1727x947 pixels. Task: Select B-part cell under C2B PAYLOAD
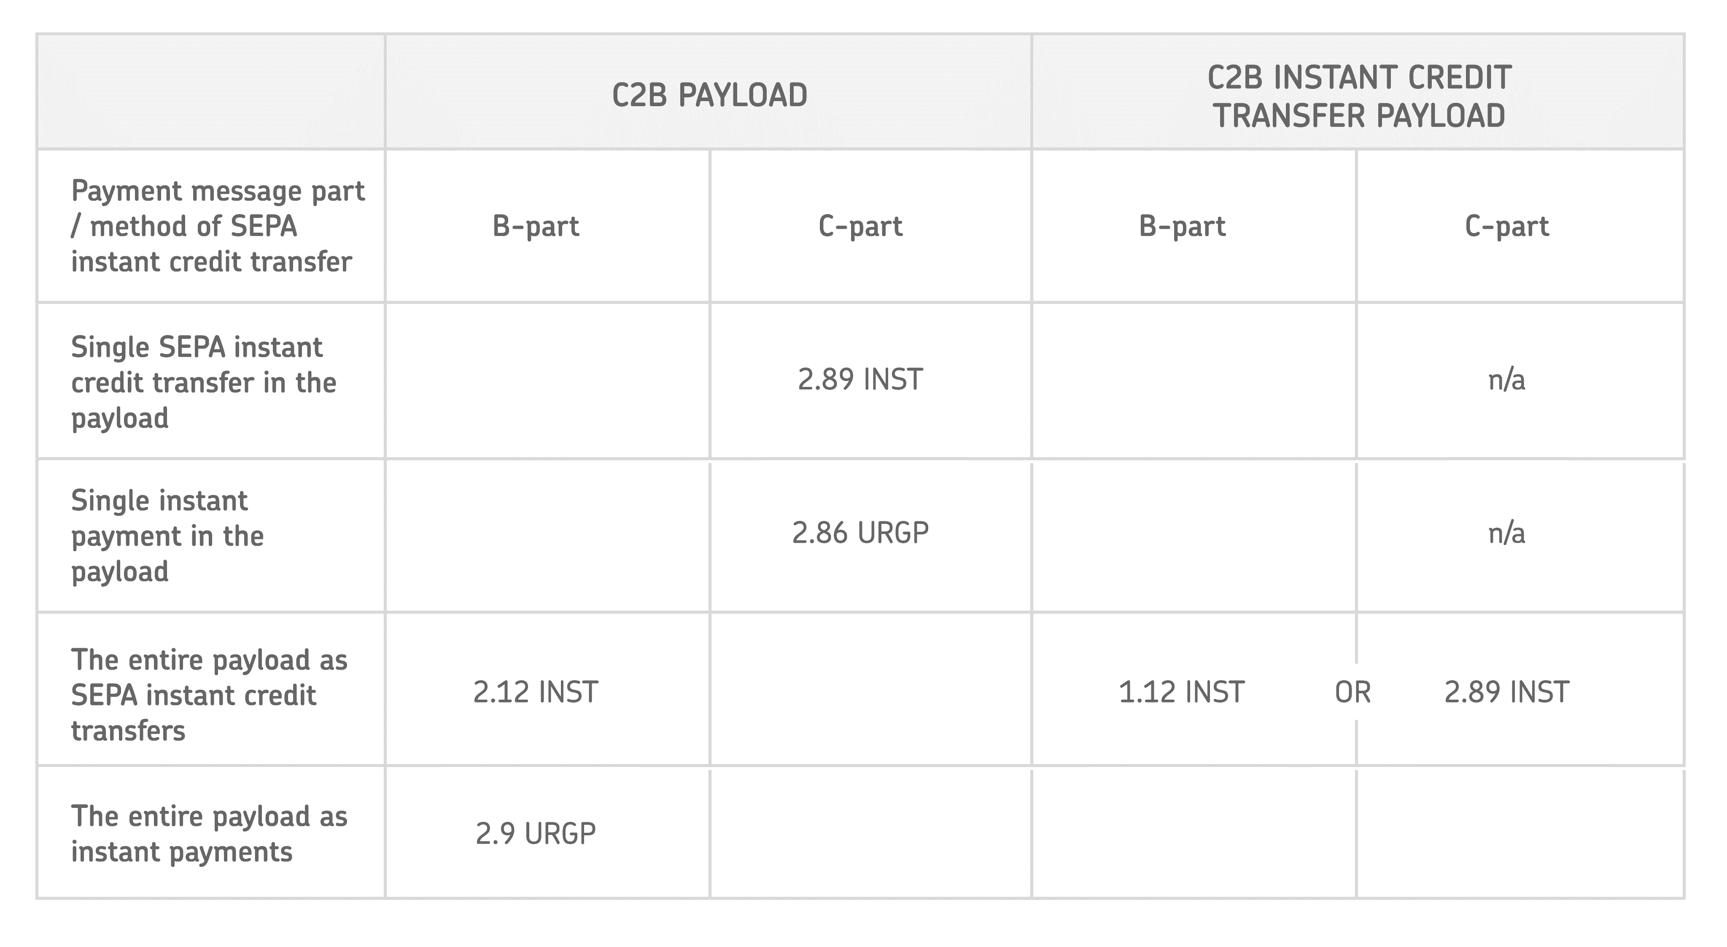[x=535, y=226]
